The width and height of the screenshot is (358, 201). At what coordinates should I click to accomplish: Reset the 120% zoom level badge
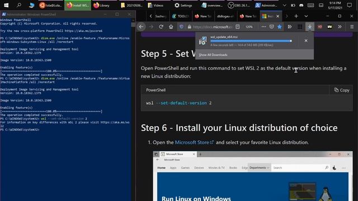click(249, 27)
